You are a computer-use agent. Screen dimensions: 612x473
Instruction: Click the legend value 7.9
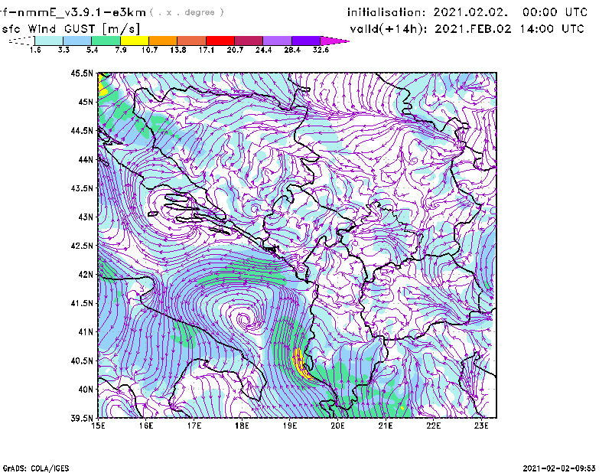tap(121, 50)
